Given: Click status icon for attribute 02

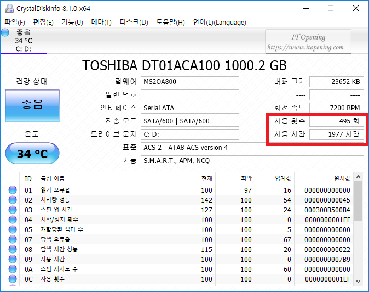Looking at the screenshot, I should pyautogui.click(x=13, y=200).
